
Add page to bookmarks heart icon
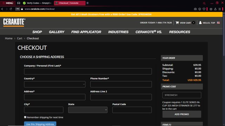[204, 9]
